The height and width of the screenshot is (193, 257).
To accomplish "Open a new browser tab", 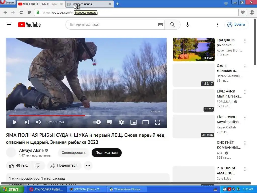I will 117,4.
